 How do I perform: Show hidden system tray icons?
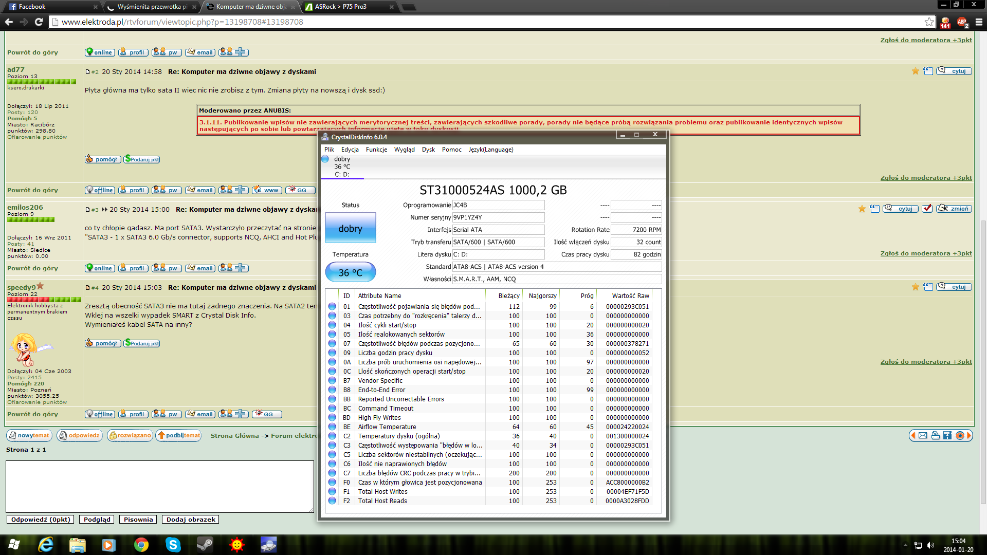coord(905,545)
